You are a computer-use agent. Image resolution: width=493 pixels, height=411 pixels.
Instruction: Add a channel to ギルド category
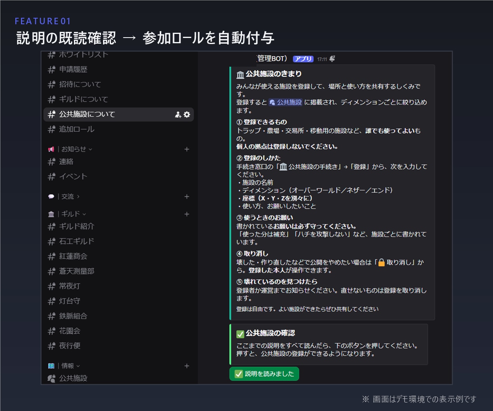click(187, 214)
